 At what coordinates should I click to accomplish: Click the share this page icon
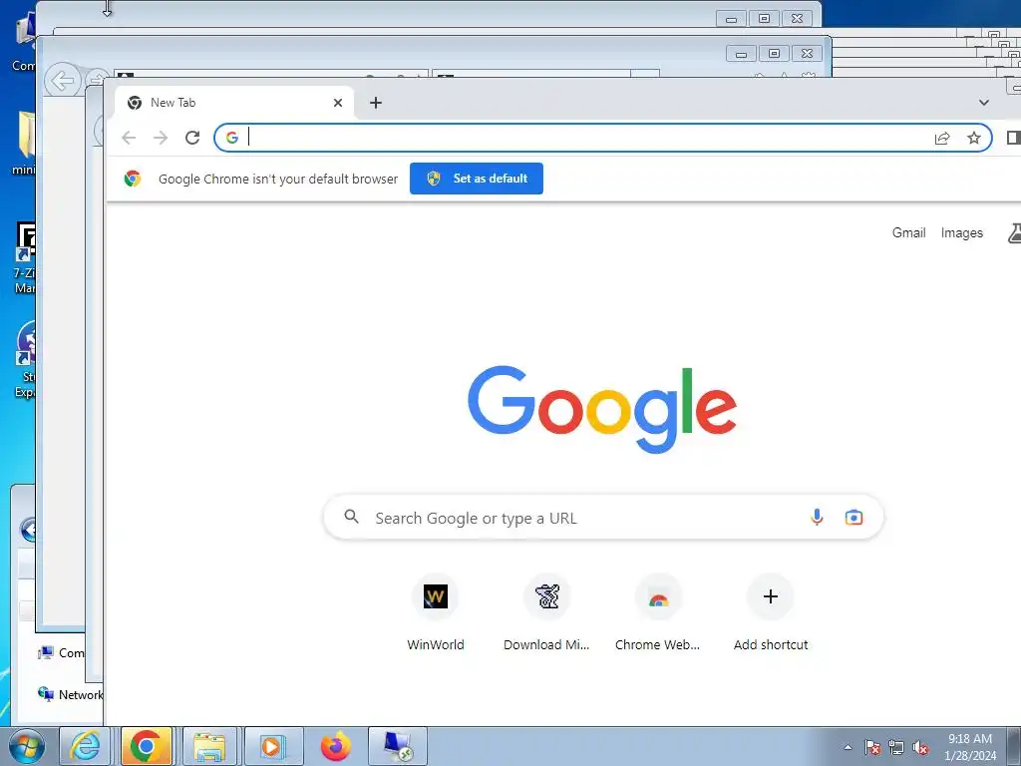(942, 138)
